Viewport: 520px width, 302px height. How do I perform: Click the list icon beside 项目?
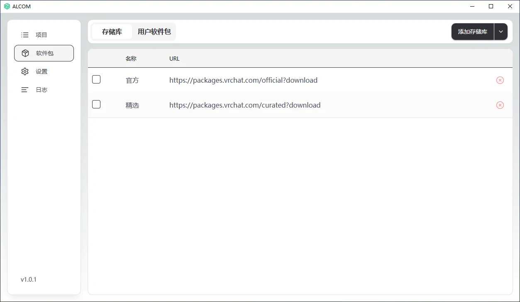[x=25, y=35]
